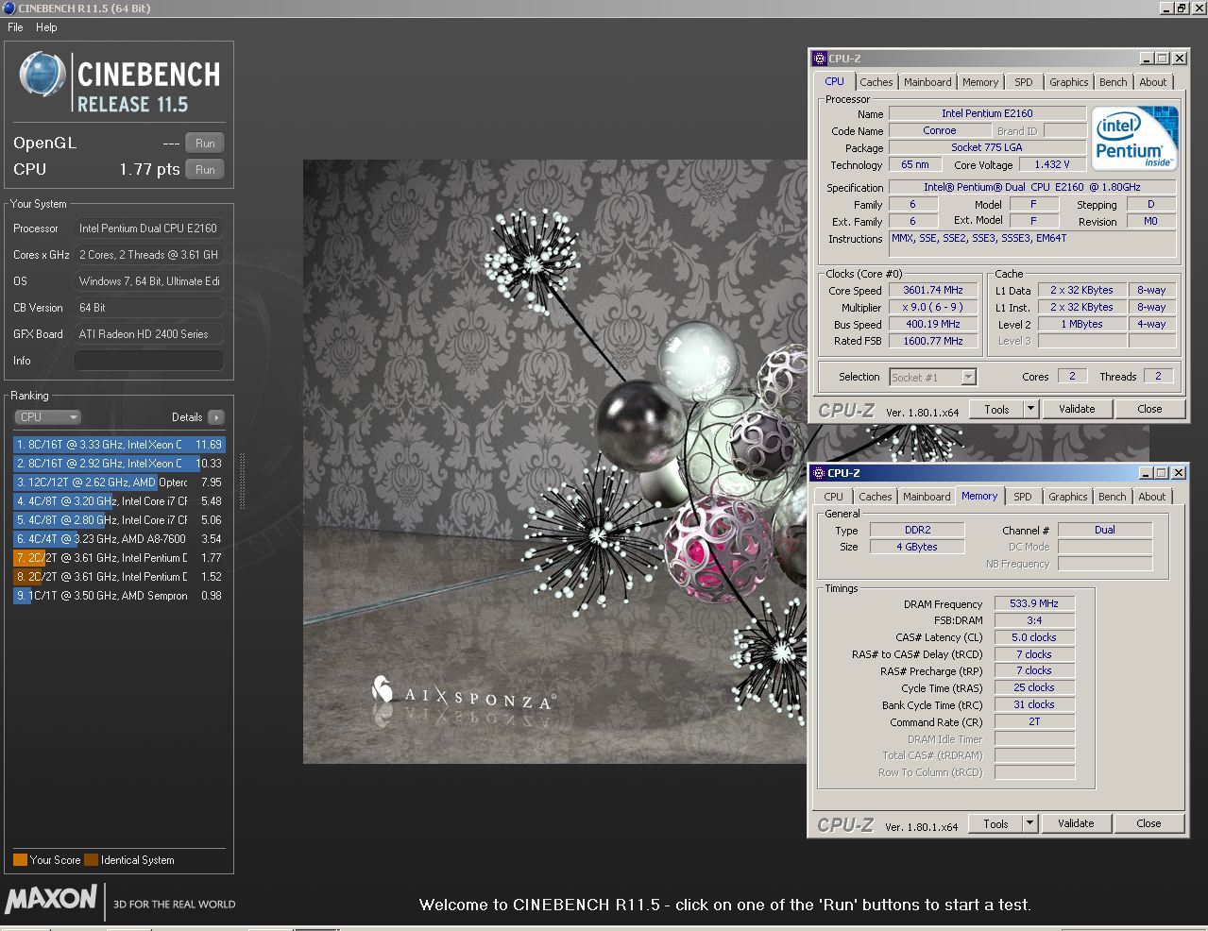Select ranking row 9 AMD Sempron
This screenshot has width=1208, height=931.
[119, 596]
